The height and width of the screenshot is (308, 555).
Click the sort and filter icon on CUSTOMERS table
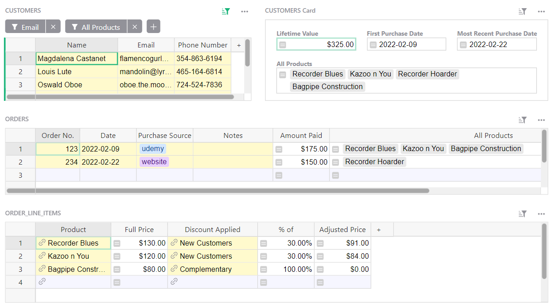click(226, 11)
